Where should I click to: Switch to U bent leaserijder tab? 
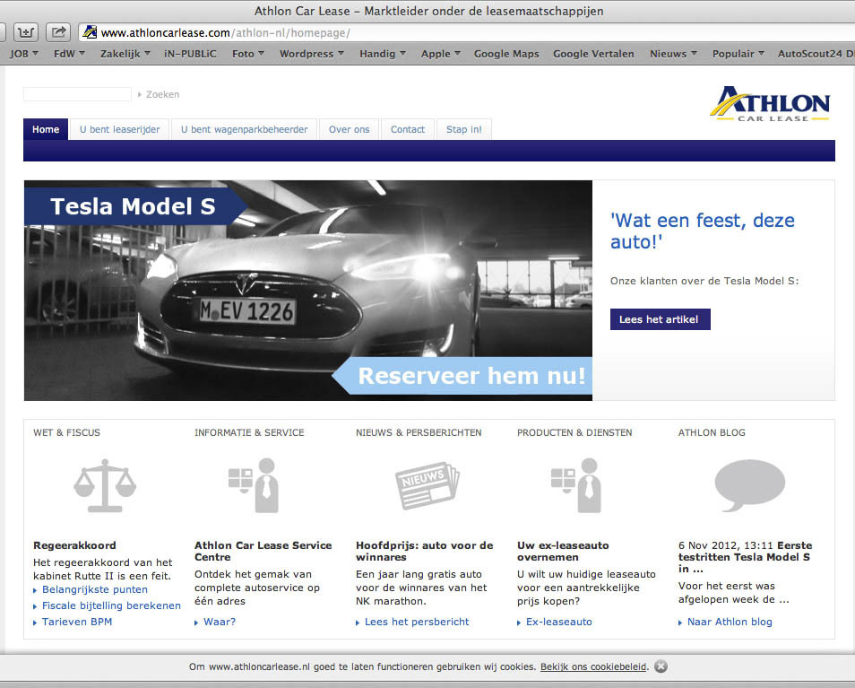click(120, 129)
